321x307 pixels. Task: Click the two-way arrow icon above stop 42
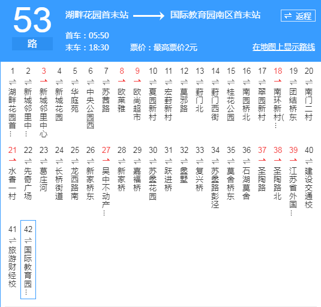click(x=28, y=240)
